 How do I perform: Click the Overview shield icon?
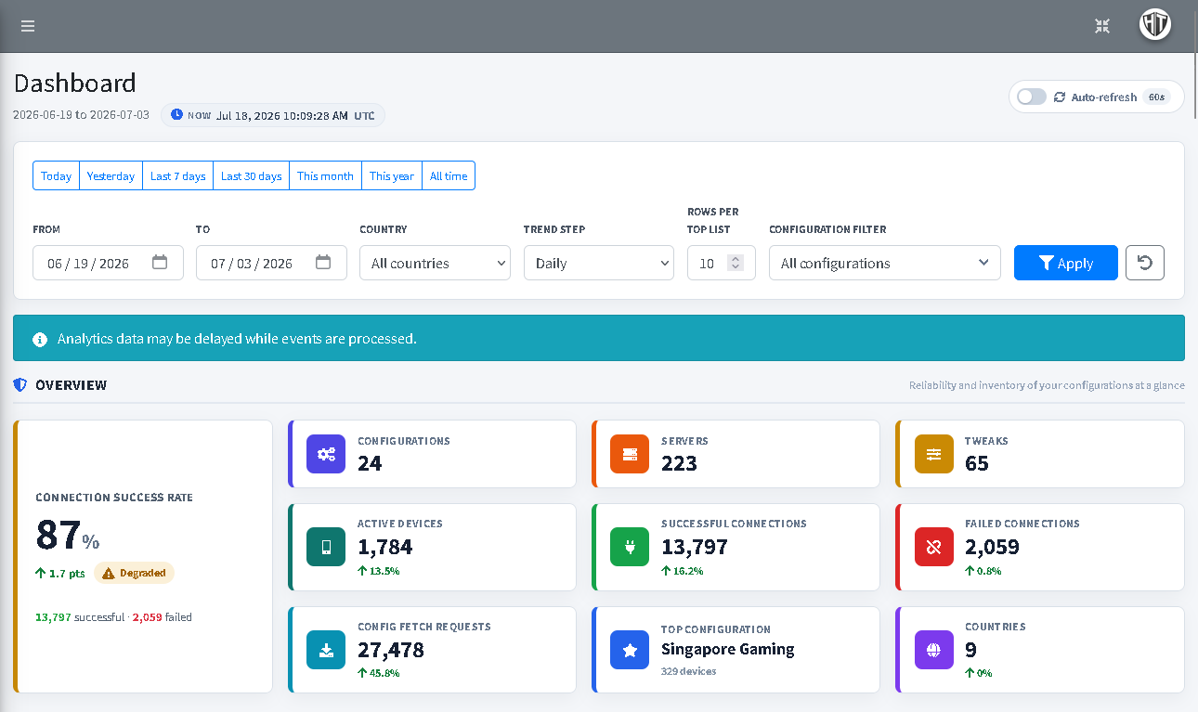coord(20,384)
